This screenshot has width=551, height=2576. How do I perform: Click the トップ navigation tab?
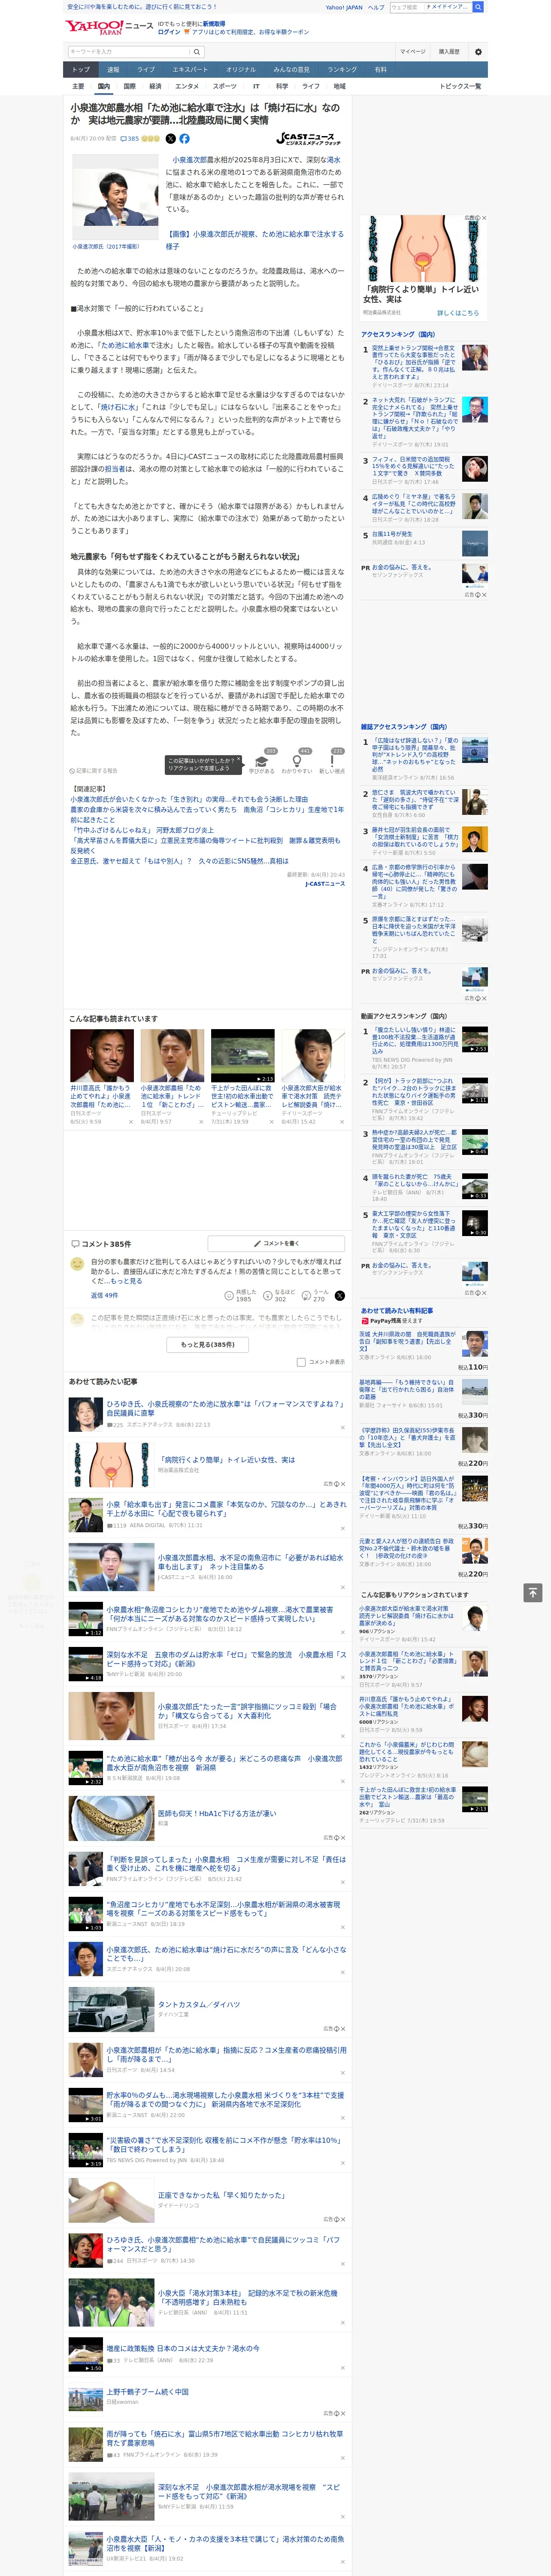81,70
